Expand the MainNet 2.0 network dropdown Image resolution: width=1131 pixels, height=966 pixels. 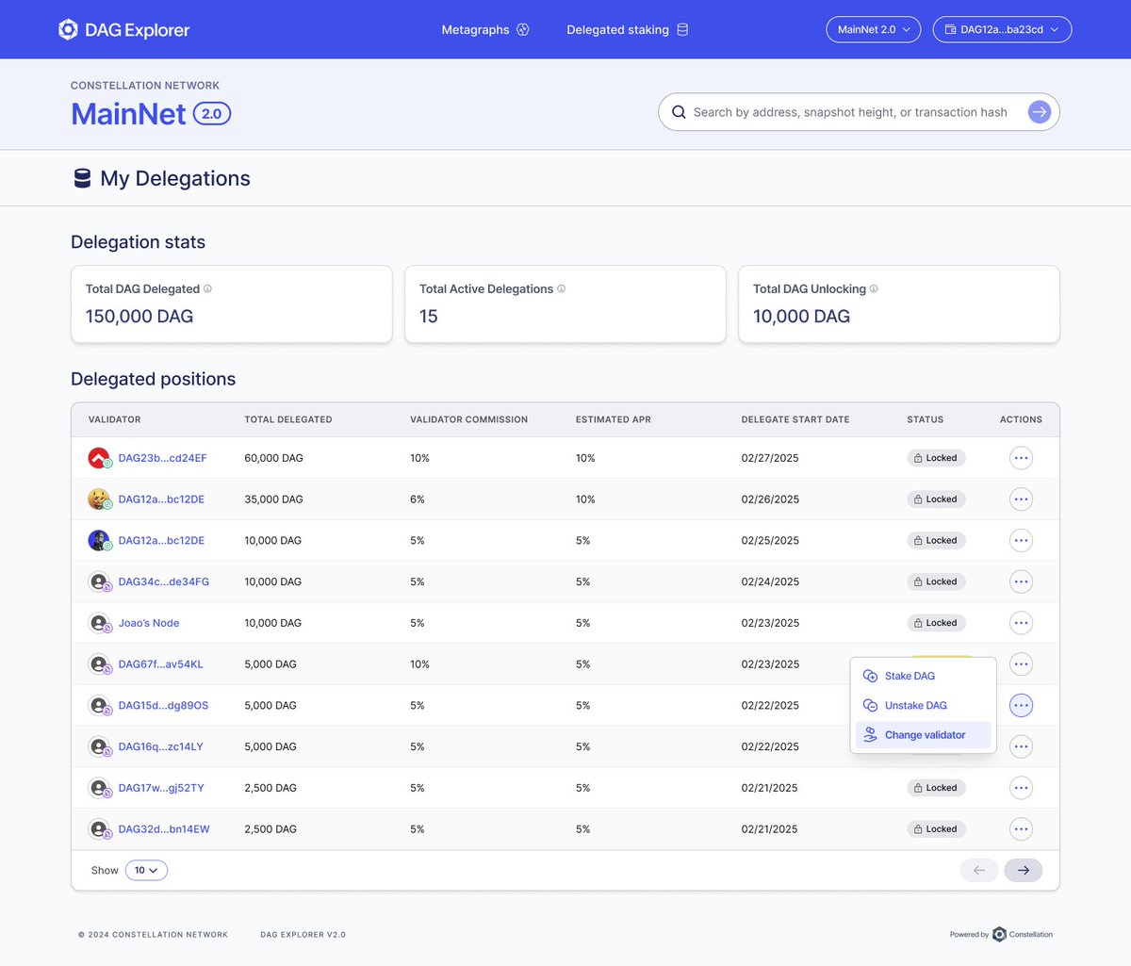pyautogui.click(x=874, y=29)
